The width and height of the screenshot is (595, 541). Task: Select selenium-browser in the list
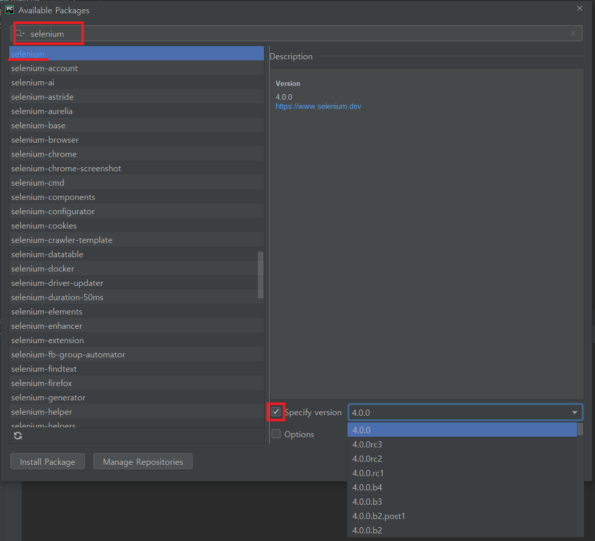[x=136, y=140]
